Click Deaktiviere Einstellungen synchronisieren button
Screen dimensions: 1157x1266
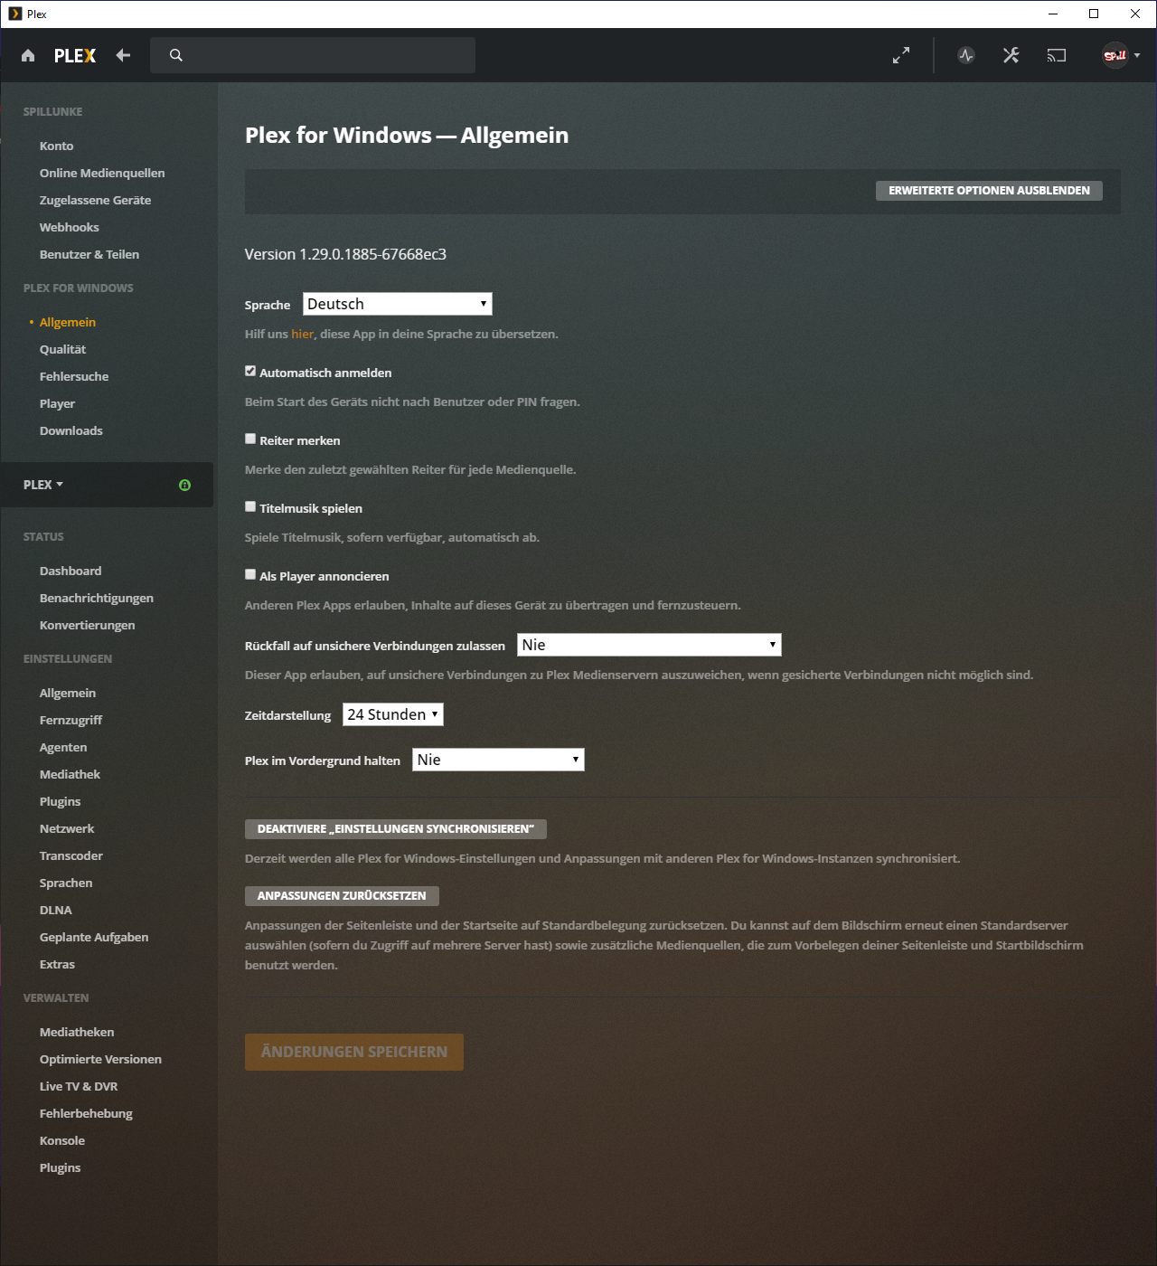point(396,829)
